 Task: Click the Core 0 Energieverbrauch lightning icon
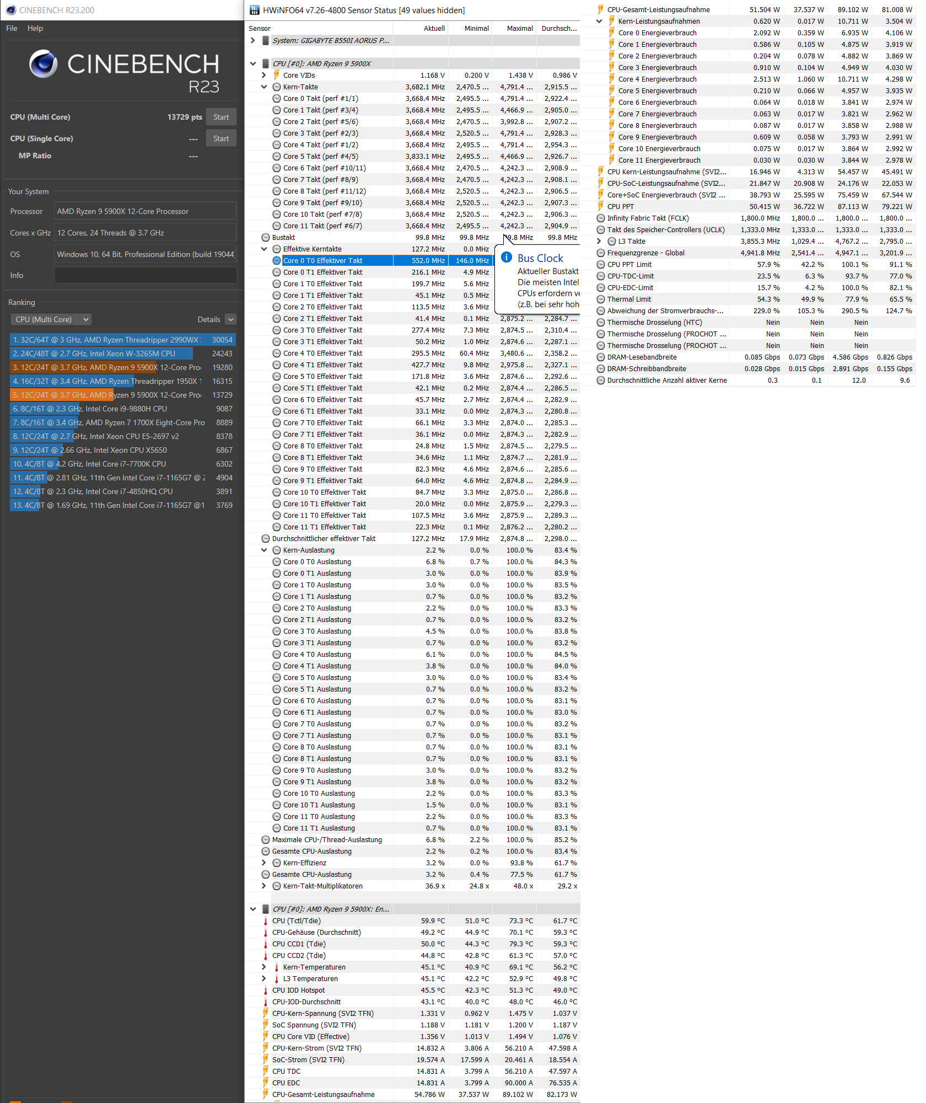pyautogui.click(x=612, y=33)
